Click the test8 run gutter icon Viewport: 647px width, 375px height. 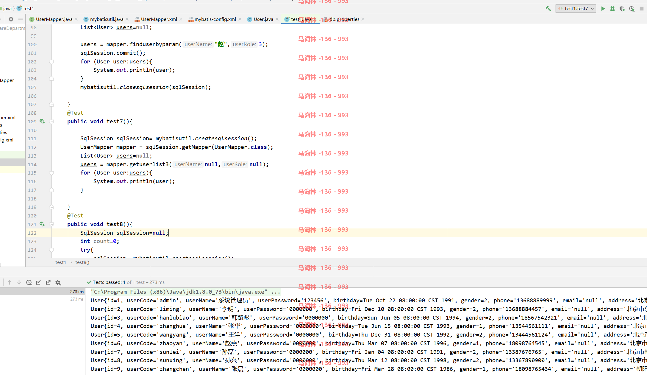[x=42, y=224]
